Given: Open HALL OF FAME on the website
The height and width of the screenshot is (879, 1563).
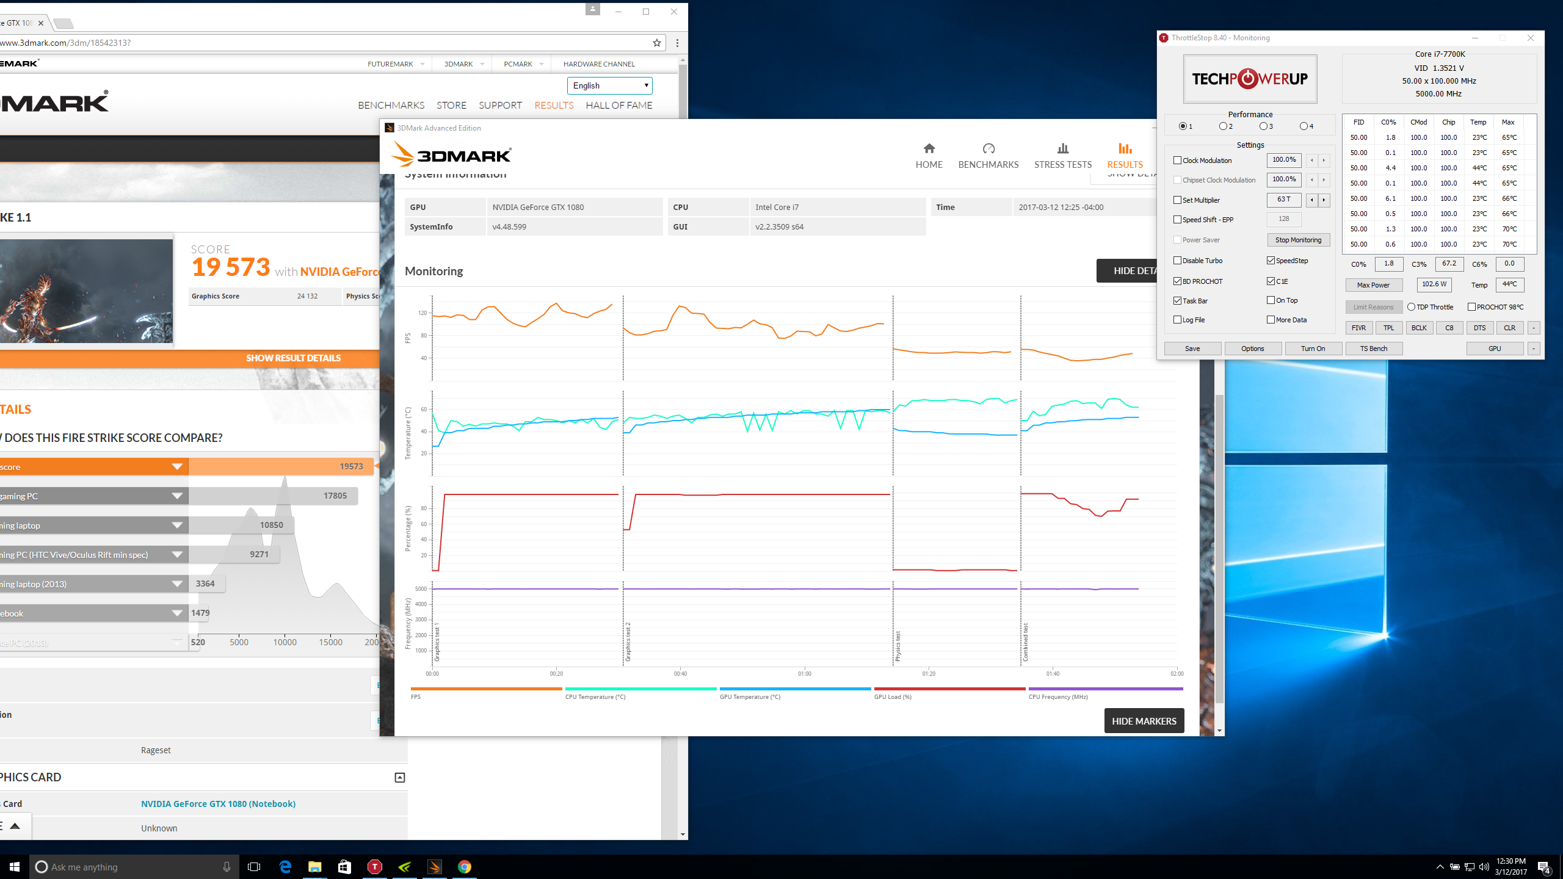Looking at the screenshot, I should [x=618, y=105].
